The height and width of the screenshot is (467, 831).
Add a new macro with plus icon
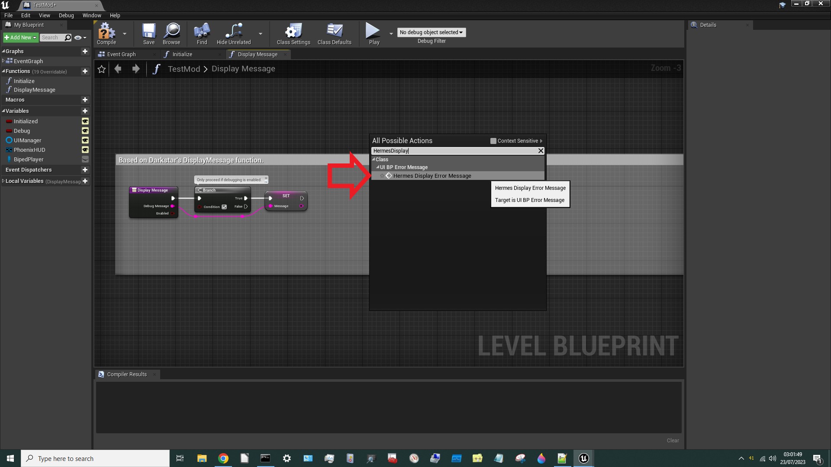(85, 100)
